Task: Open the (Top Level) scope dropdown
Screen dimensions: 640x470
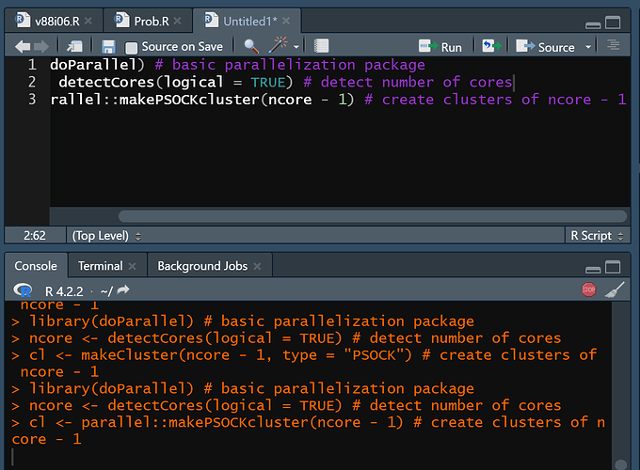Action: (x=106, y=236)
